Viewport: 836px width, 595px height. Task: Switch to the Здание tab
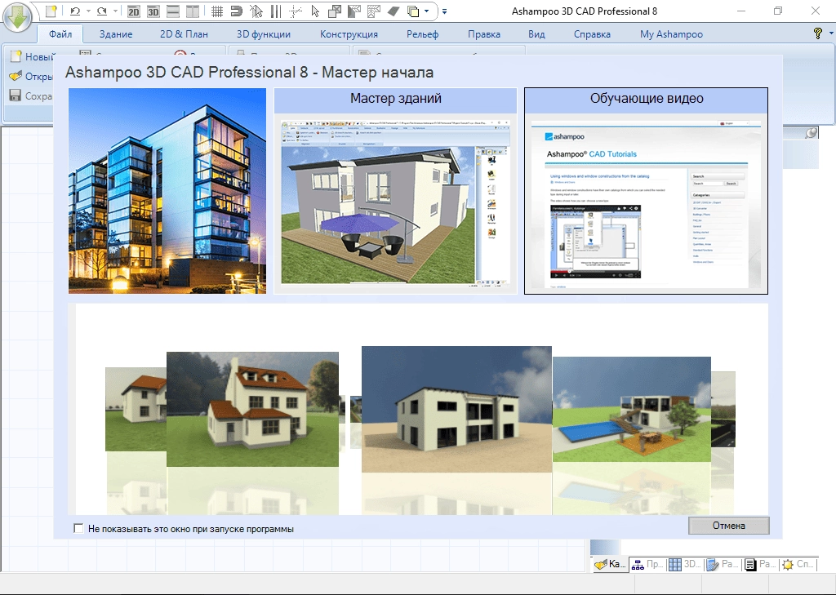[x=116, y=34]
